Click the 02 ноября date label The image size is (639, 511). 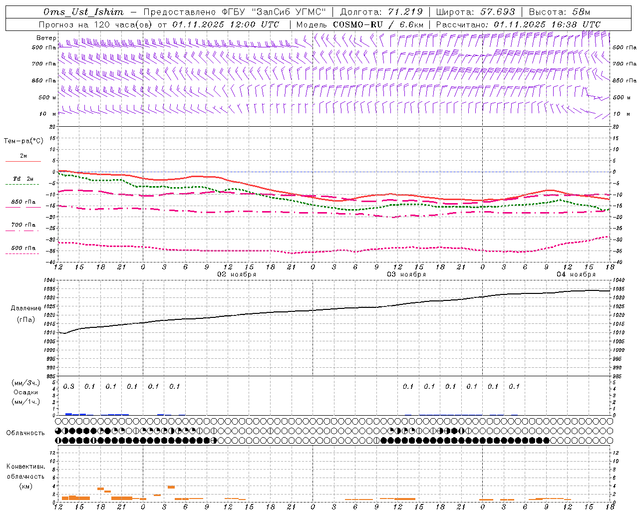coord(237,274)
